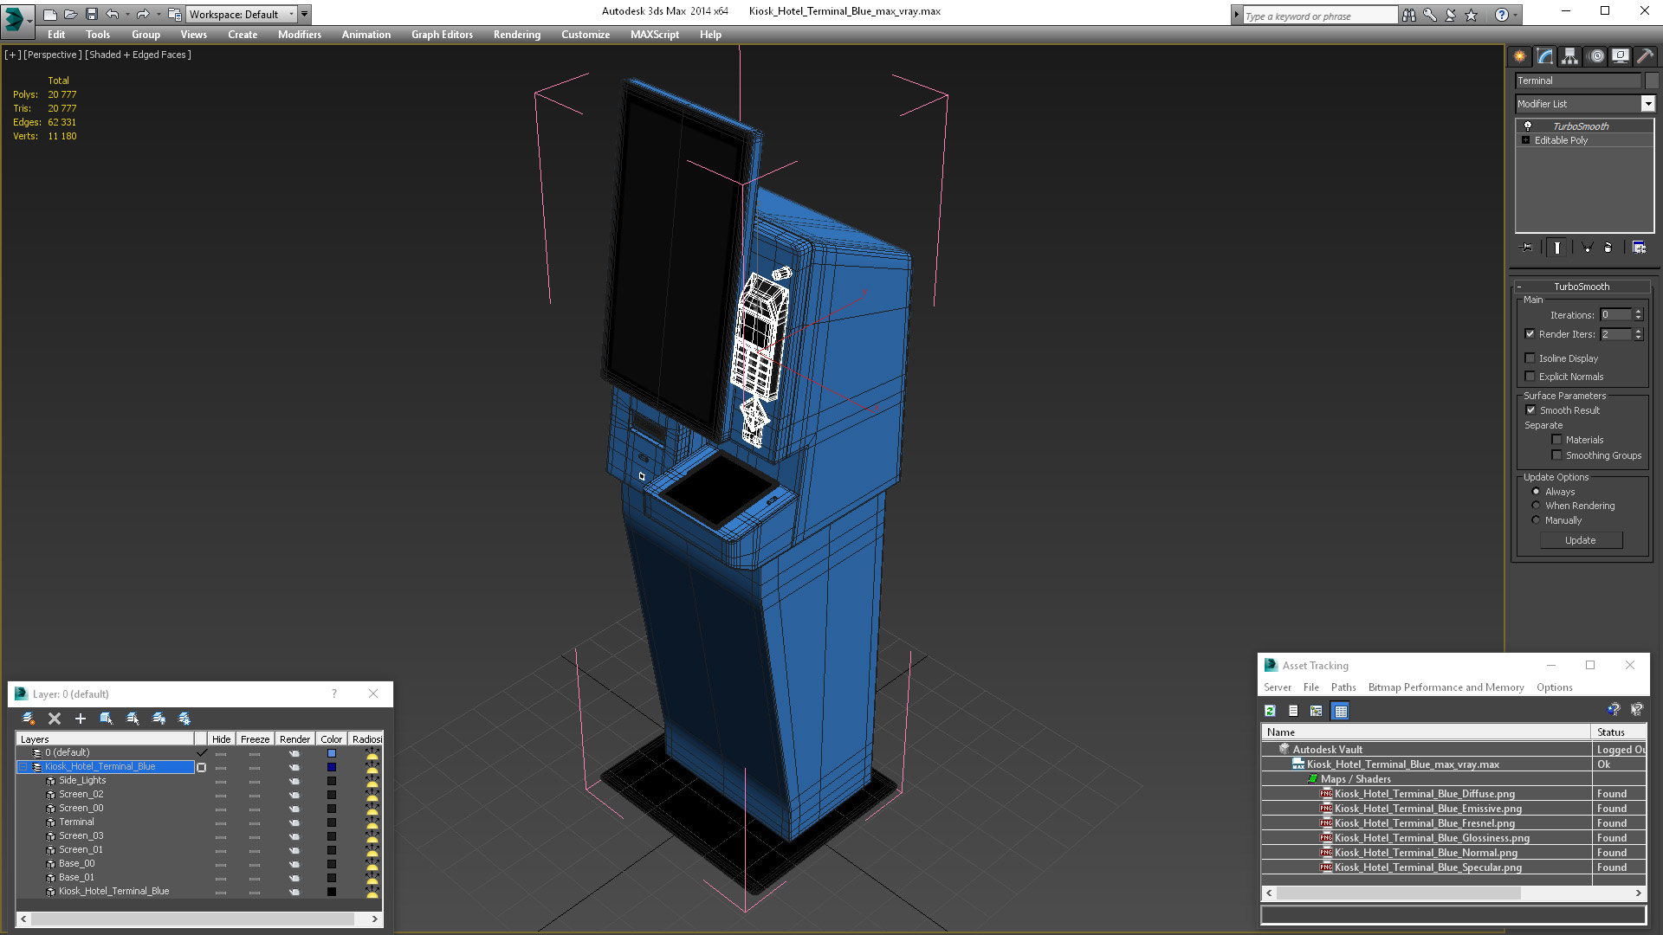This screenshot has width=1663, height=935.
Task: Expand the Editable Poly stack entry
Action: coord(1526,140)
